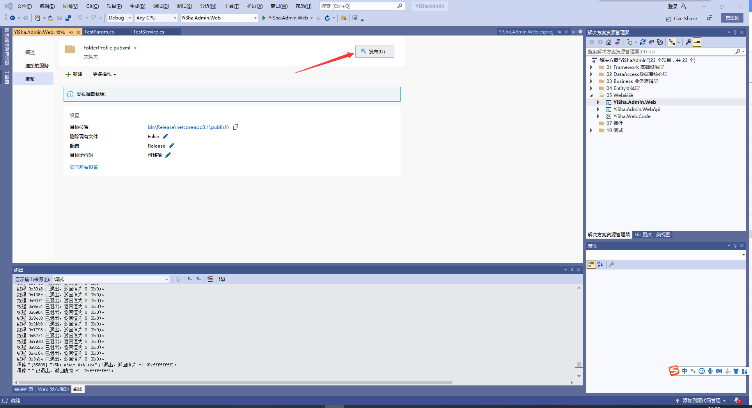Expand the 01 Framework 基础设施层 folder
The image size is (752, 408).
pyautogui.click(x=591, y=67)
